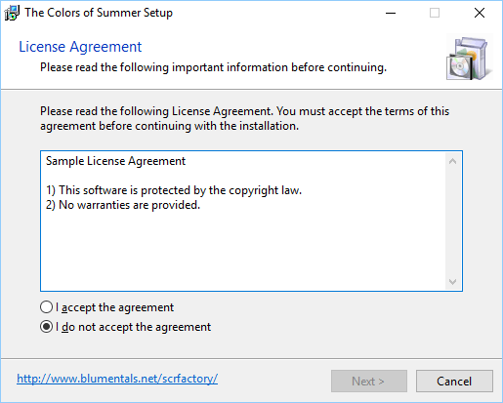Viewport: 503px width, 403px height.
Task: Click the "Sample License Agreement" text line
Action: point(115,161)
